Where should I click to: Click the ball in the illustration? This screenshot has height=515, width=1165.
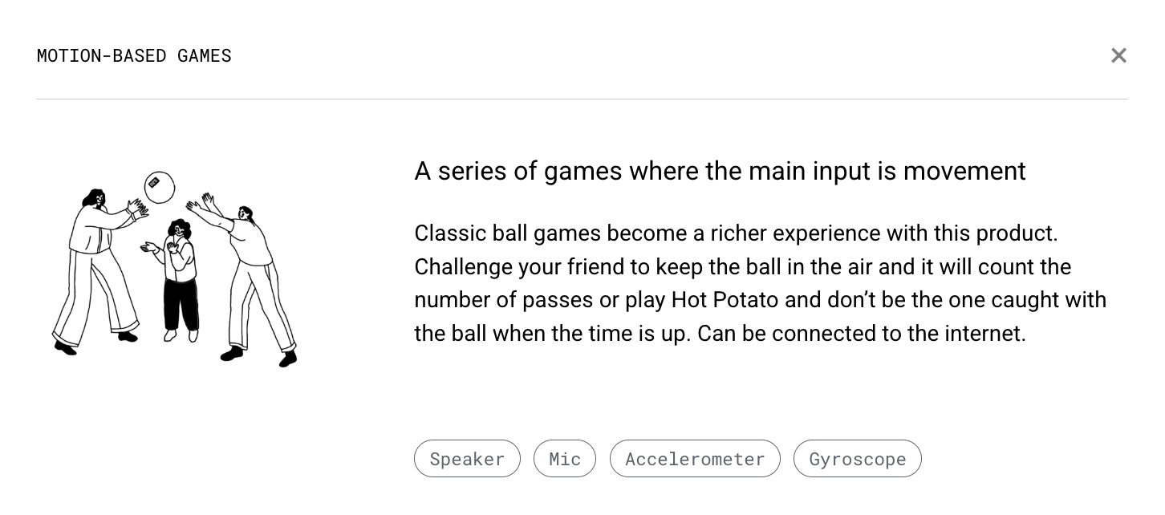(159, 187)
